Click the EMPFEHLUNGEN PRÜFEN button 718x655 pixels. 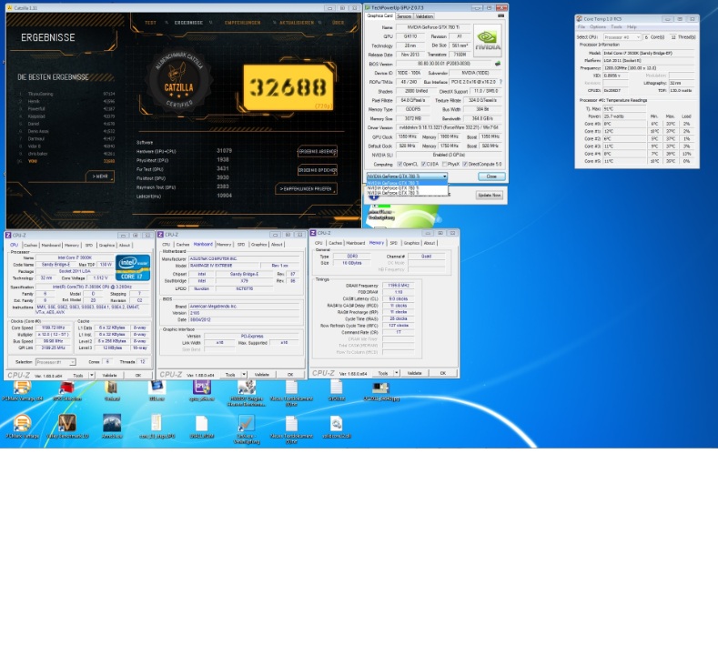306,189
